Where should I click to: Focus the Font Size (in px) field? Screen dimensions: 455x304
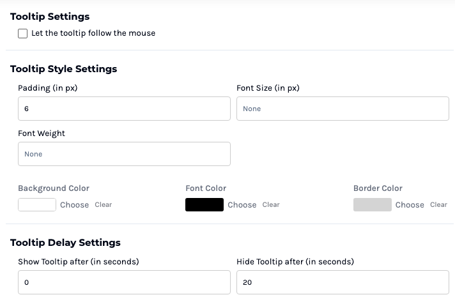343,109
